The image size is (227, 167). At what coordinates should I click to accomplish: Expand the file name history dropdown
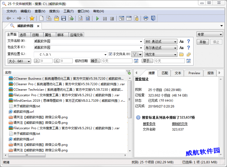[x=141, y=42]
